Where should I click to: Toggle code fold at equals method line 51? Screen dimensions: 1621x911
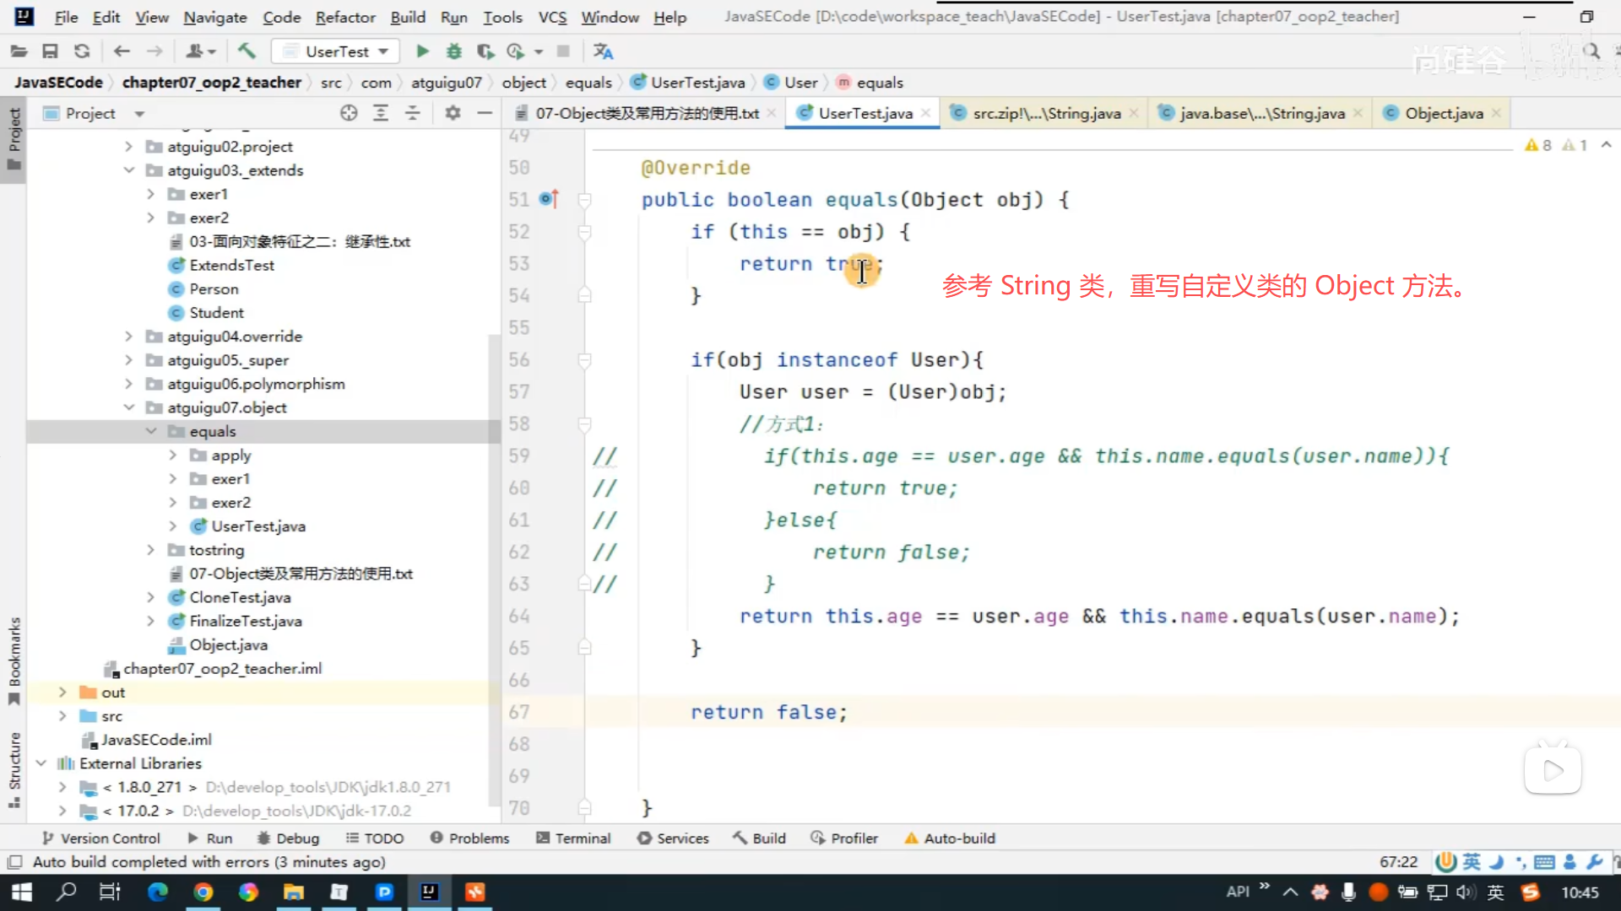[x=584, y=200]
